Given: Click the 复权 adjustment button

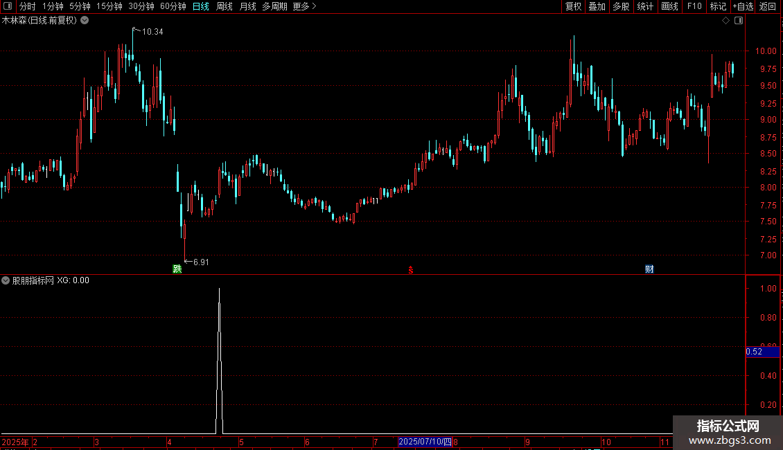Looking at the screenshot, I should [573, 6].
